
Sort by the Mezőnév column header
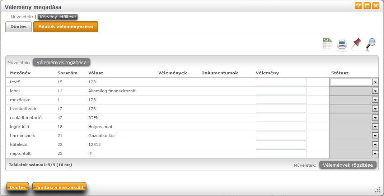(x=20, y=73)
